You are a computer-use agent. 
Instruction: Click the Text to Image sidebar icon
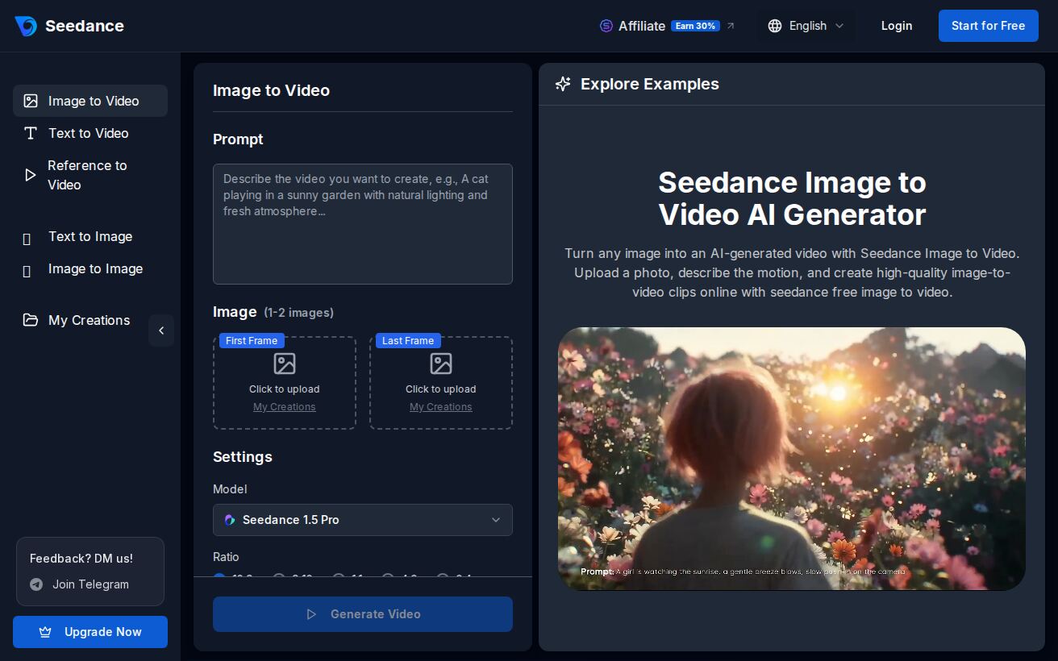[27, 239]
